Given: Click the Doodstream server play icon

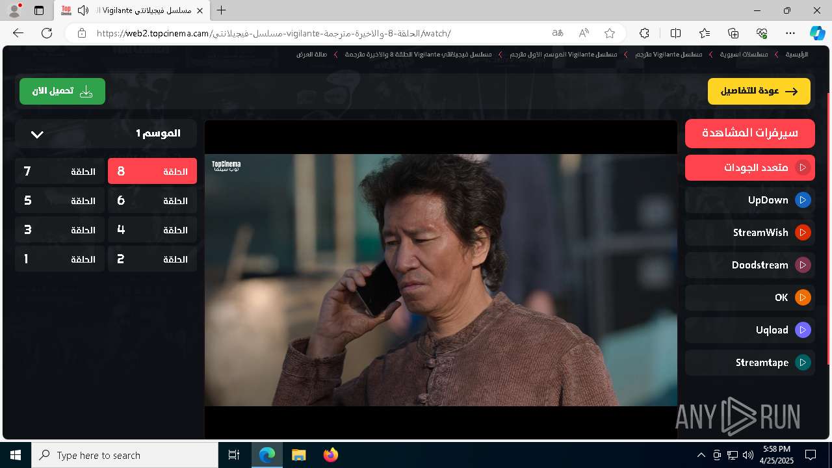Looking at the screenshot, I should click(803, 265).
